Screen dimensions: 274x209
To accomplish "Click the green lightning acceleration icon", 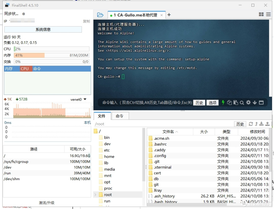I will point(223,102).
